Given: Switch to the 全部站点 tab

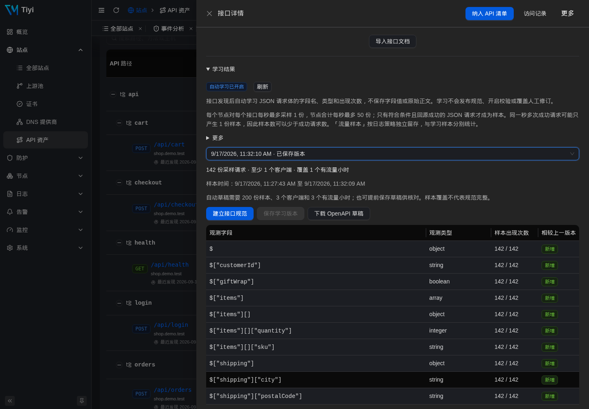Looking at the screenshot, I should 118,29.
